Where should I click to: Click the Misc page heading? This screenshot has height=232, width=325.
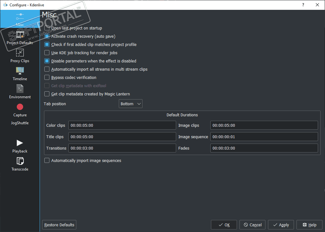tap(49, 15)
